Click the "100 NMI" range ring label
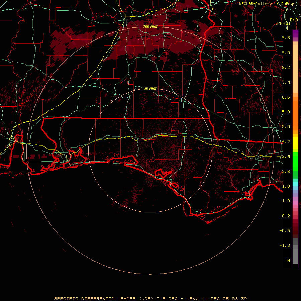 [150, 26]
